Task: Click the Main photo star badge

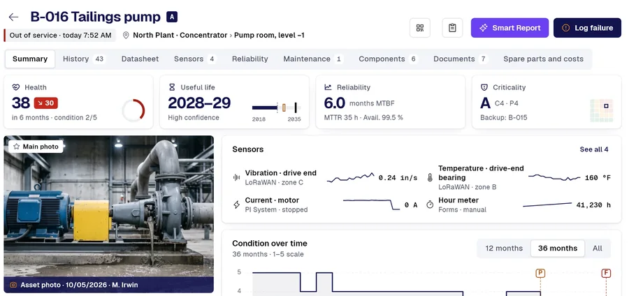Action: point(36,147)
